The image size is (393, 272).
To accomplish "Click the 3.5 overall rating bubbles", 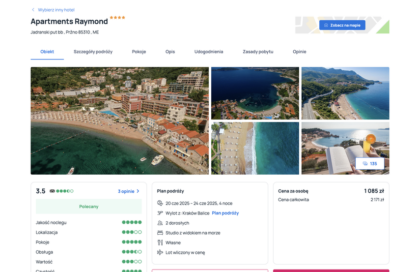I will click(x=65, y=191).
